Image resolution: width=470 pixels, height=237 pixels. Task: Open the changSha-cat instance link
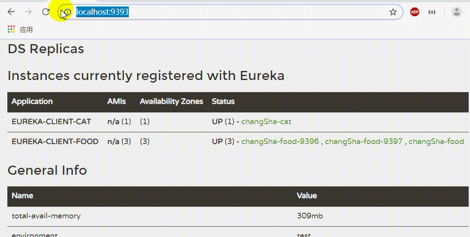coord(266,122)
